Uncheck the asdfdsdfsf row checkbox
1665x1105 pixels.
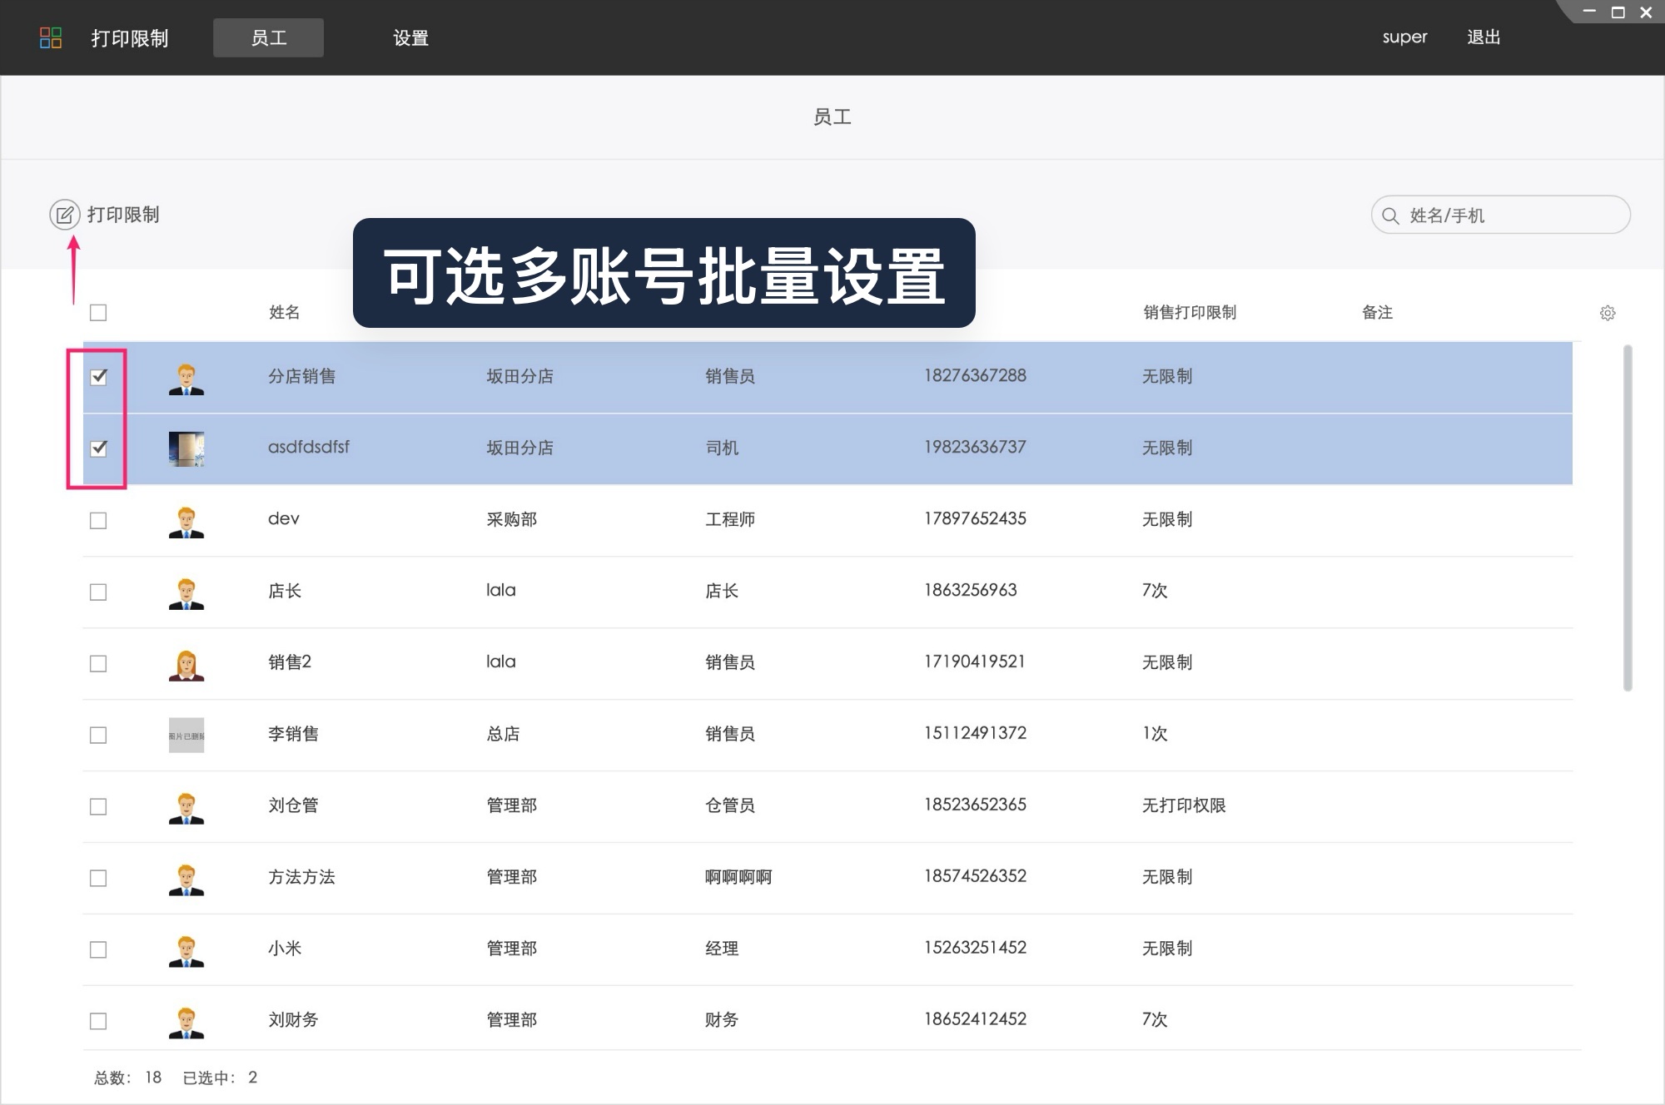pyautogui.click(x=99, y=448)
